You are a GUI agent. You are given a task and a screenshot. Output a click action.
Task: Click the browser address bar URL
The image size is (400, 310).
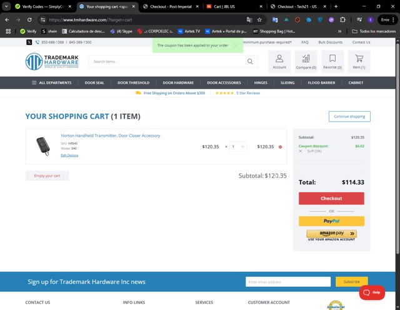click(91, 19)
